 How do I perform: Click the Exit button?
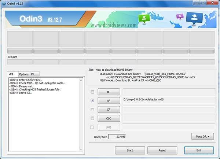pos(199,150)
